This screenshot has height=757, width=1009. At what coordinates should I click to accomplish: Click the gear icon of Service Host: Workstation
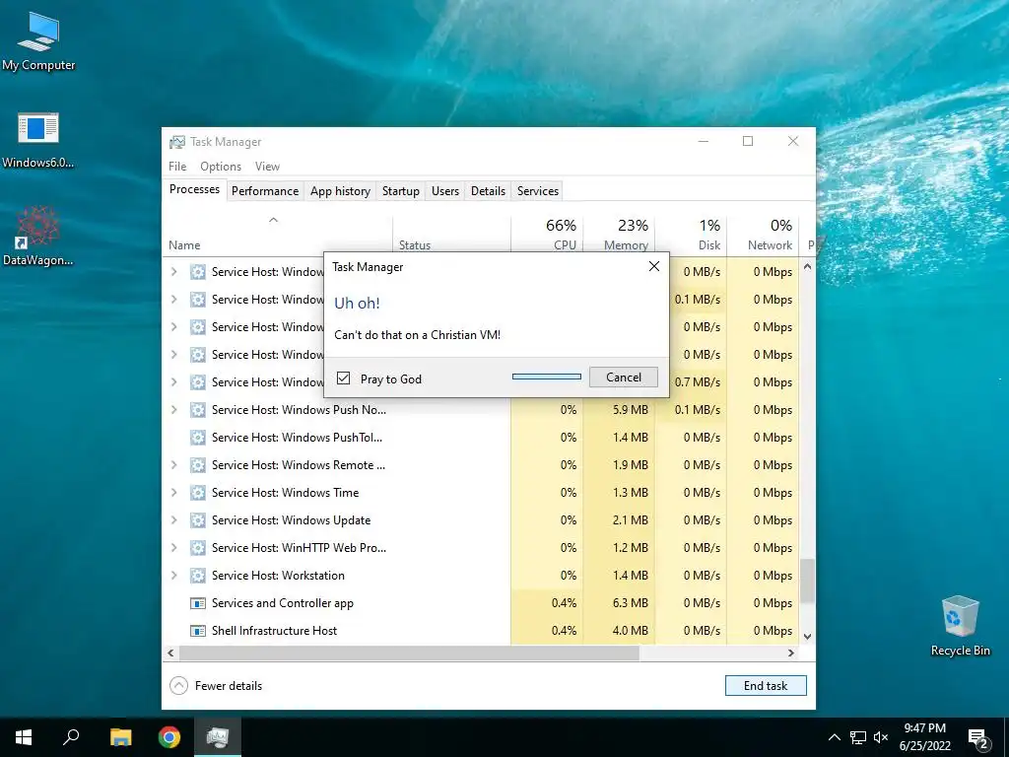pyautogui.click(x=198, y=576)
